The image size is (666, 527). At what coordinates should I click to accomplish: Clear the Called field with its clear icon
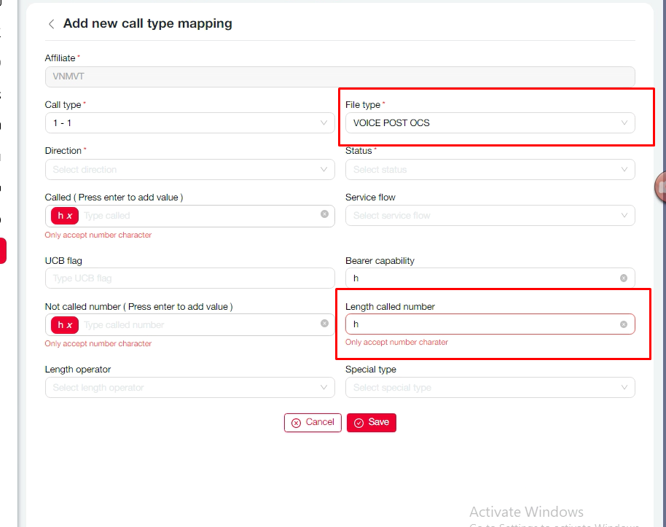click(x=324, y=214)
